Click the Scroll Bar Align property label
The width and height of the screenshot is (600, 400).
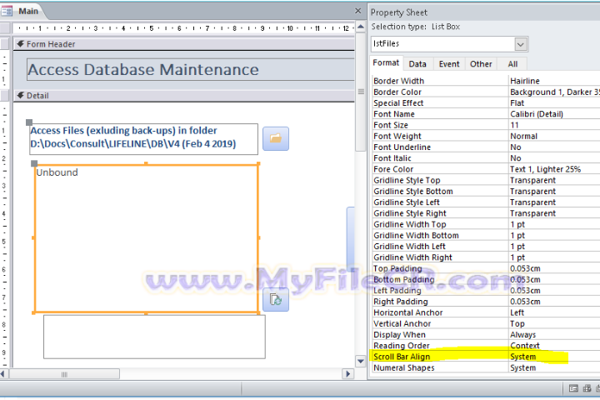[x=402, y=357]
